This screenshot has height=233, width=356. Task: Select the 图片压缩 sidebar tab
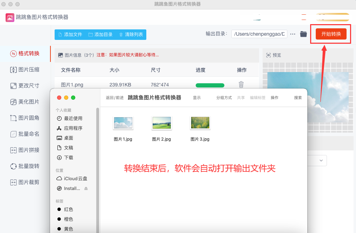pos(25,70)
